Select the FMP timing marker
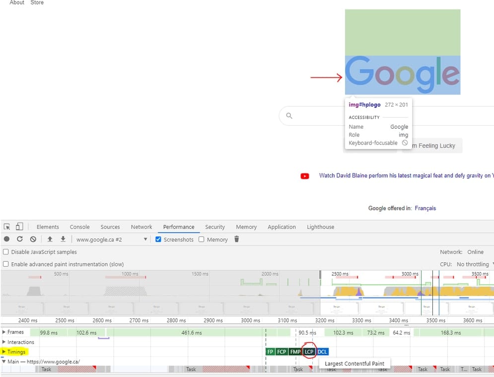 point(295,352)
